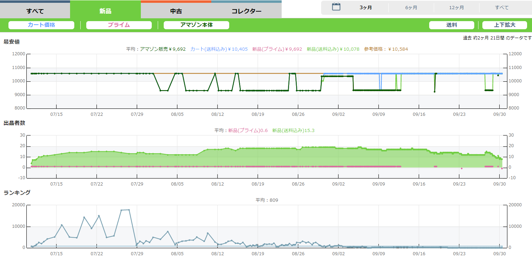Click the 上下拡大 zoom button
This screenshot has width=532, height=257.
click(x=504, y=25)
